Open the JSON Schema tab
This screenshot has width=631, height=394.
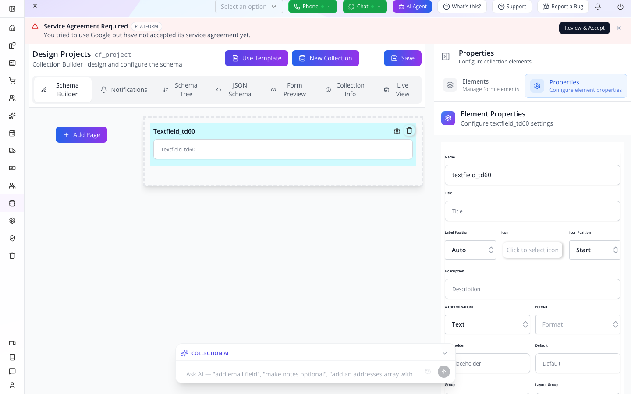234,90
